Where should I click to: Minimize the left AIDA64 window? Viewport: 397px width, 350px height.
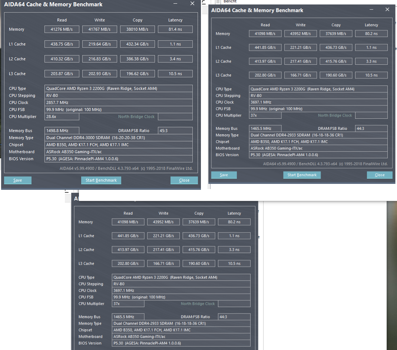coord(175,4)
